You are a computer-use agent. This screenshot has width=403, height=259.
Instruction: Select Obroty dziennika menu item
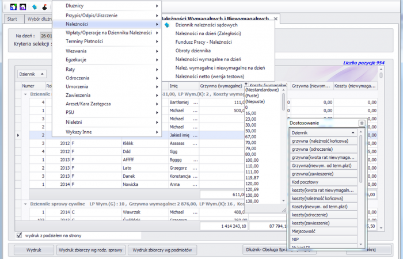(218, 51)
